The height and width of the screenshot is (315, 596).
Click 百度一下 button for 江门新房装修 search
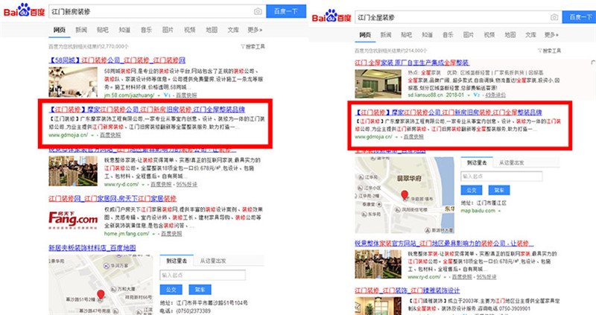pos(286,11)
